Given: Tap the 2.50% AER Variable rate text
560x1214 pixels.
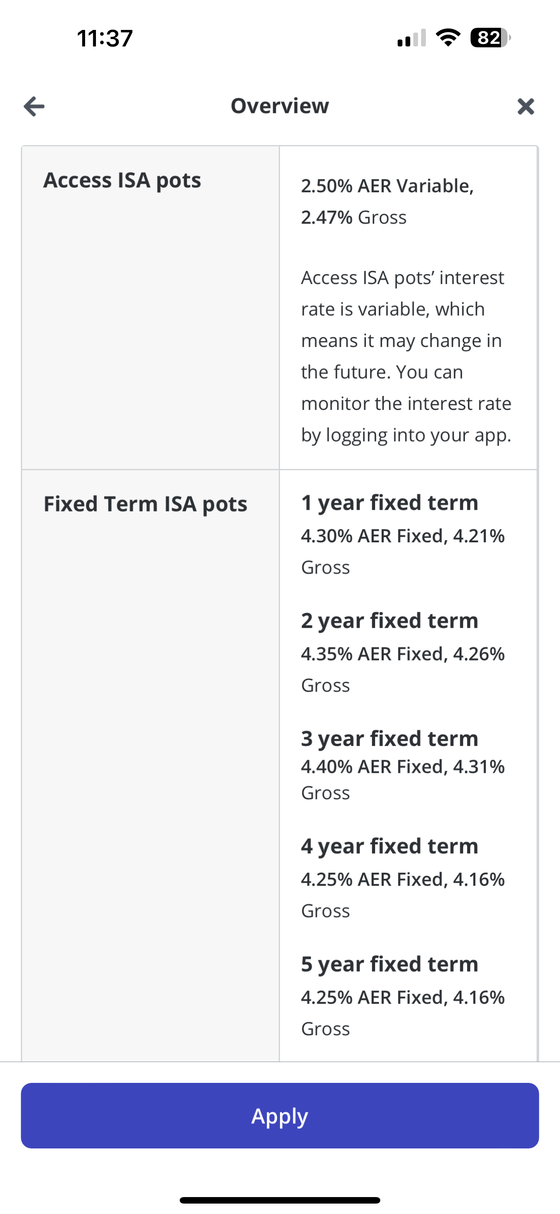Looking at the screenshot, I should pos(387,186).
